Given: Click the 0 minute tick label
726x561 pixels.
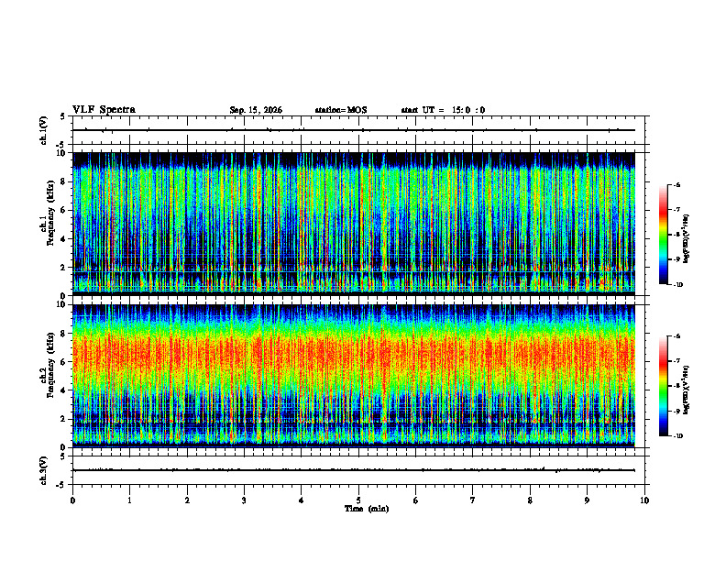Looking at the screenshot, I should point(72,500).
